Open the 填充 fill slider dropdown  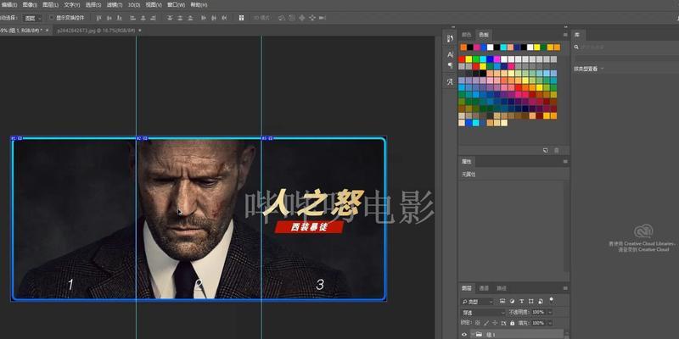550,323
